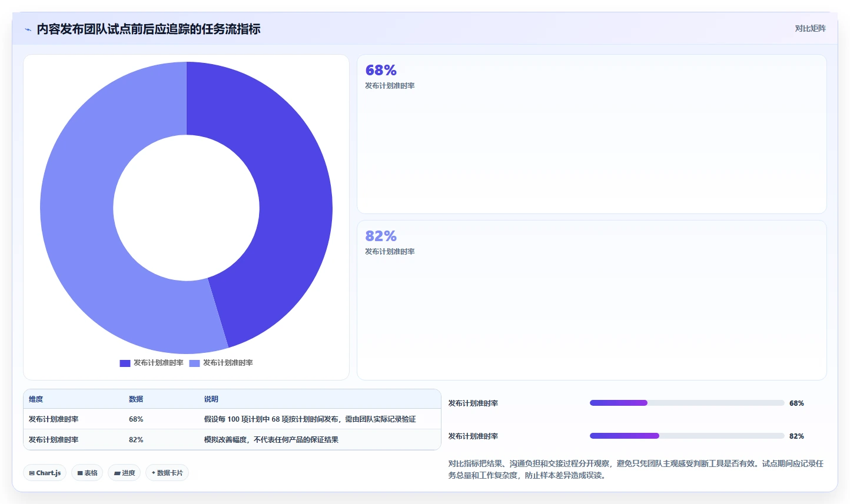Click the description starting 模拟改善幅度
This screenshot has height=504, width=850.
tap(271, 440)
